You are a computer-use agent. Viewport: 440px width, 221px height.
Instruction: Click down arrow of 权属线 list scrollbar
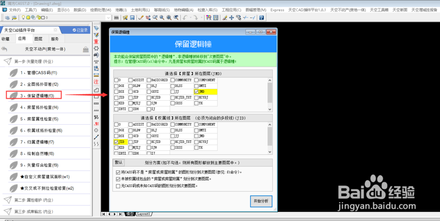tap(270, 152)
